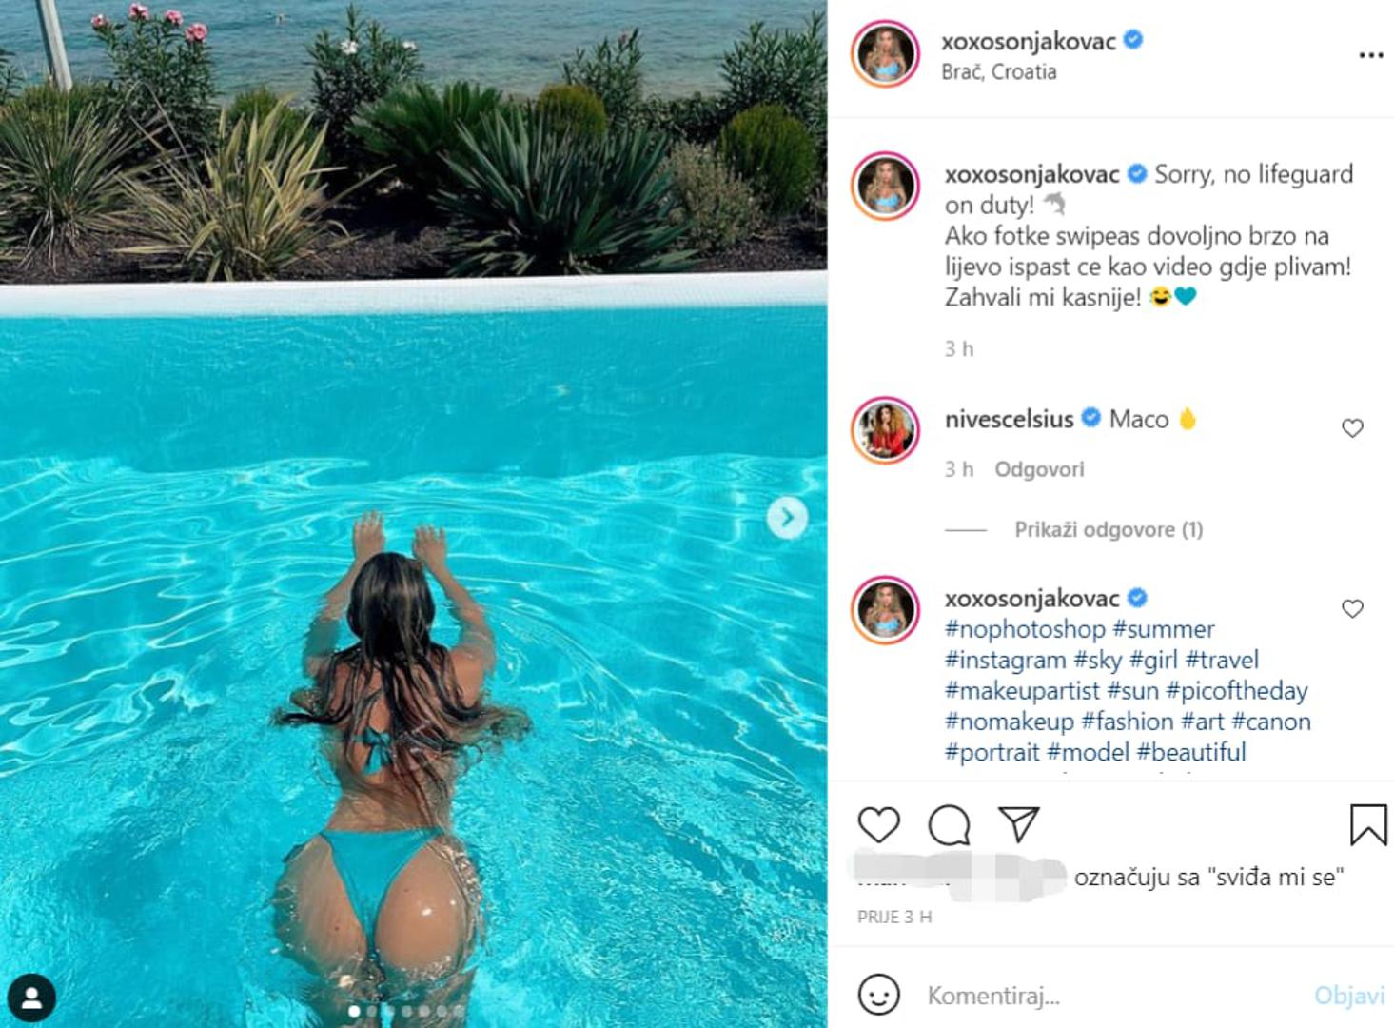Post the comment with Objavi
Screen dimensions: 1394x1028
tap(1349, 996)
